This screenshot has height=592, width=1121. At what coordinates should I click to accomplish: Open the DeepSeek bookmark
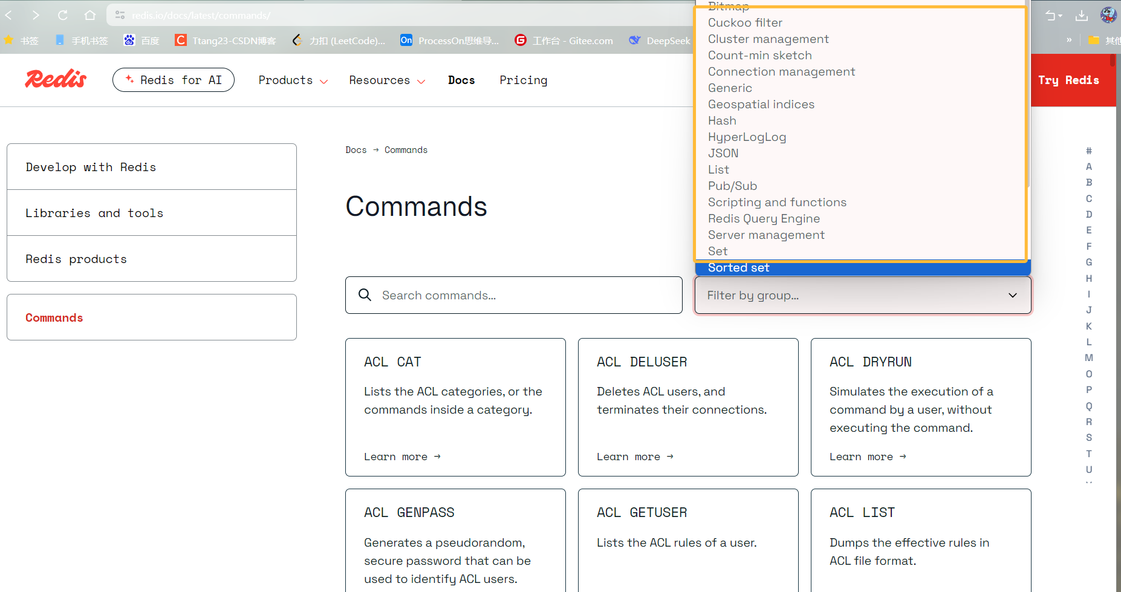(x=660, y=41)
